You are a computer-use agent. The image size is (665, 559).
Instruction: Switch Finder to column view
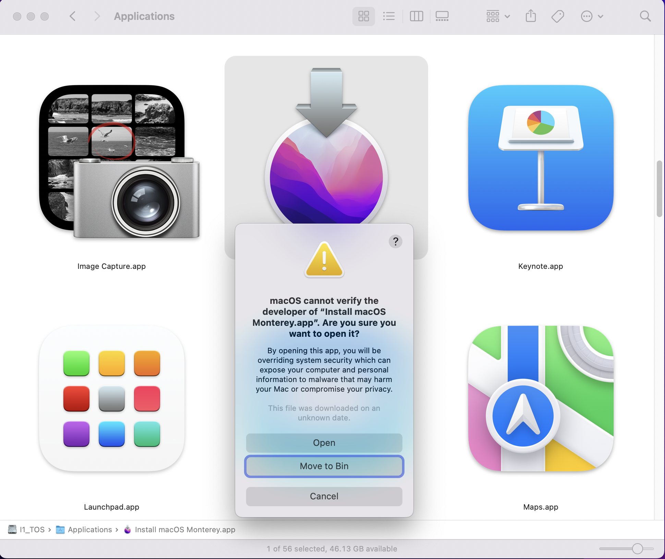(416, 16)
